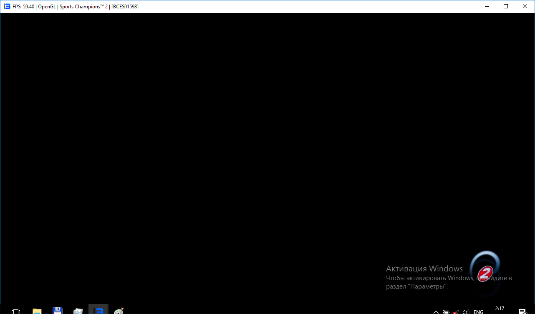
Task: Click the speaker volume tray icon
Action: pyautogui.click(x=466, y=311)
